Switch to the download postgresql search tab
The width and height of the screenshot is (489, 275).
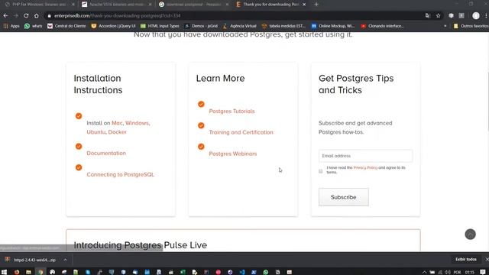click(193, 5)
